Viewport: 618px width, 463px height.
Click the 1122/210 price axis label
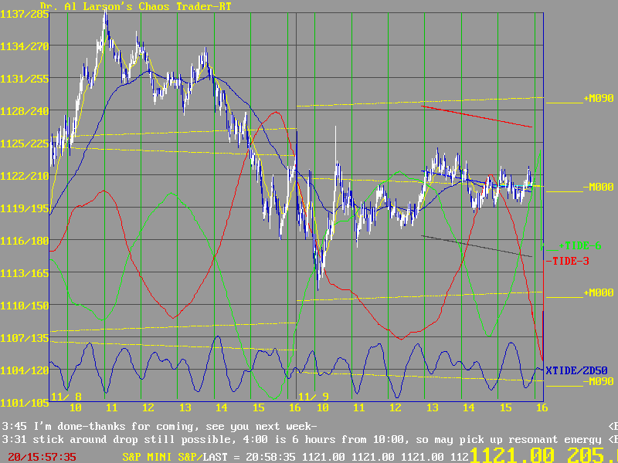click(x=25, y=175)
